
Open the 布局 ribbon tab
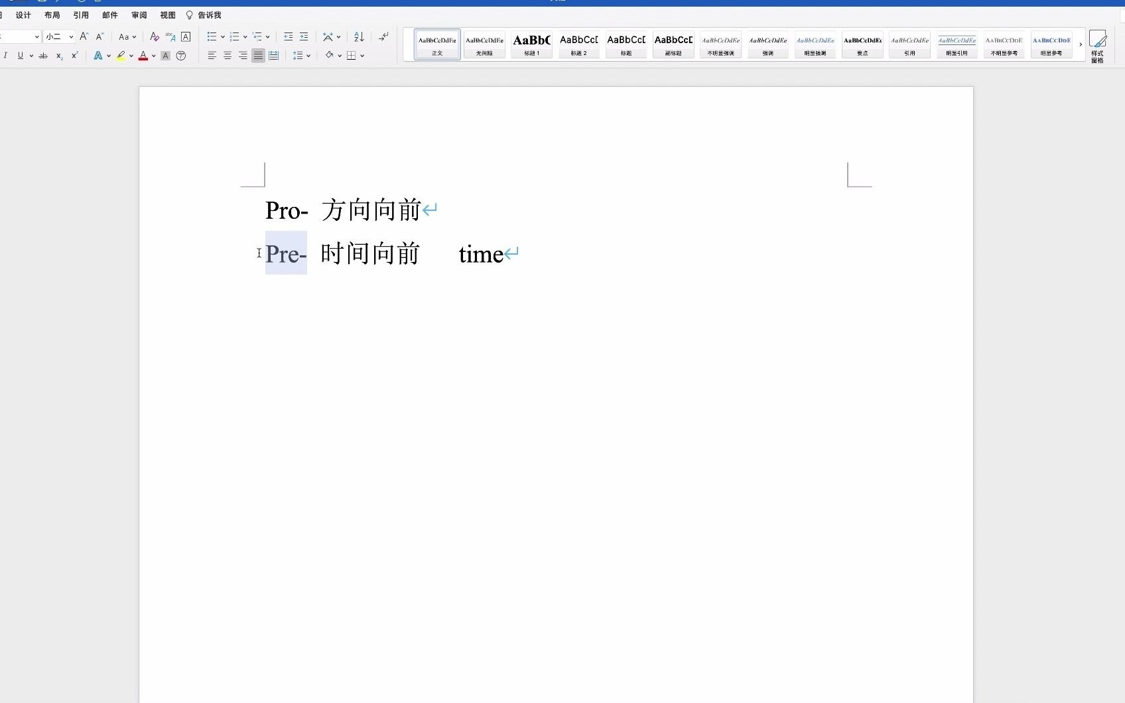click(52, 15)
